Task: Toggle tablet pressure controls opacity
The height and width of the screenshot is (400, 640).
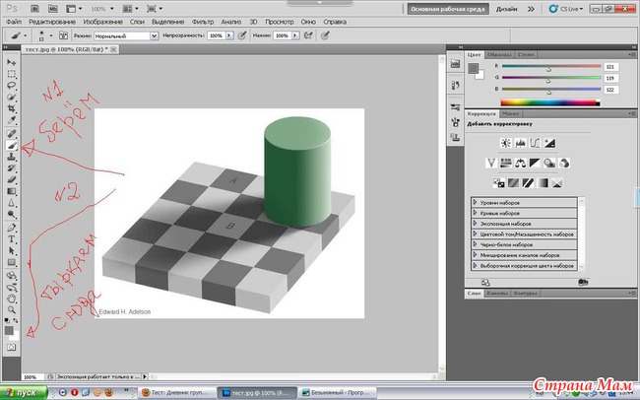Action: pos(242,35)
